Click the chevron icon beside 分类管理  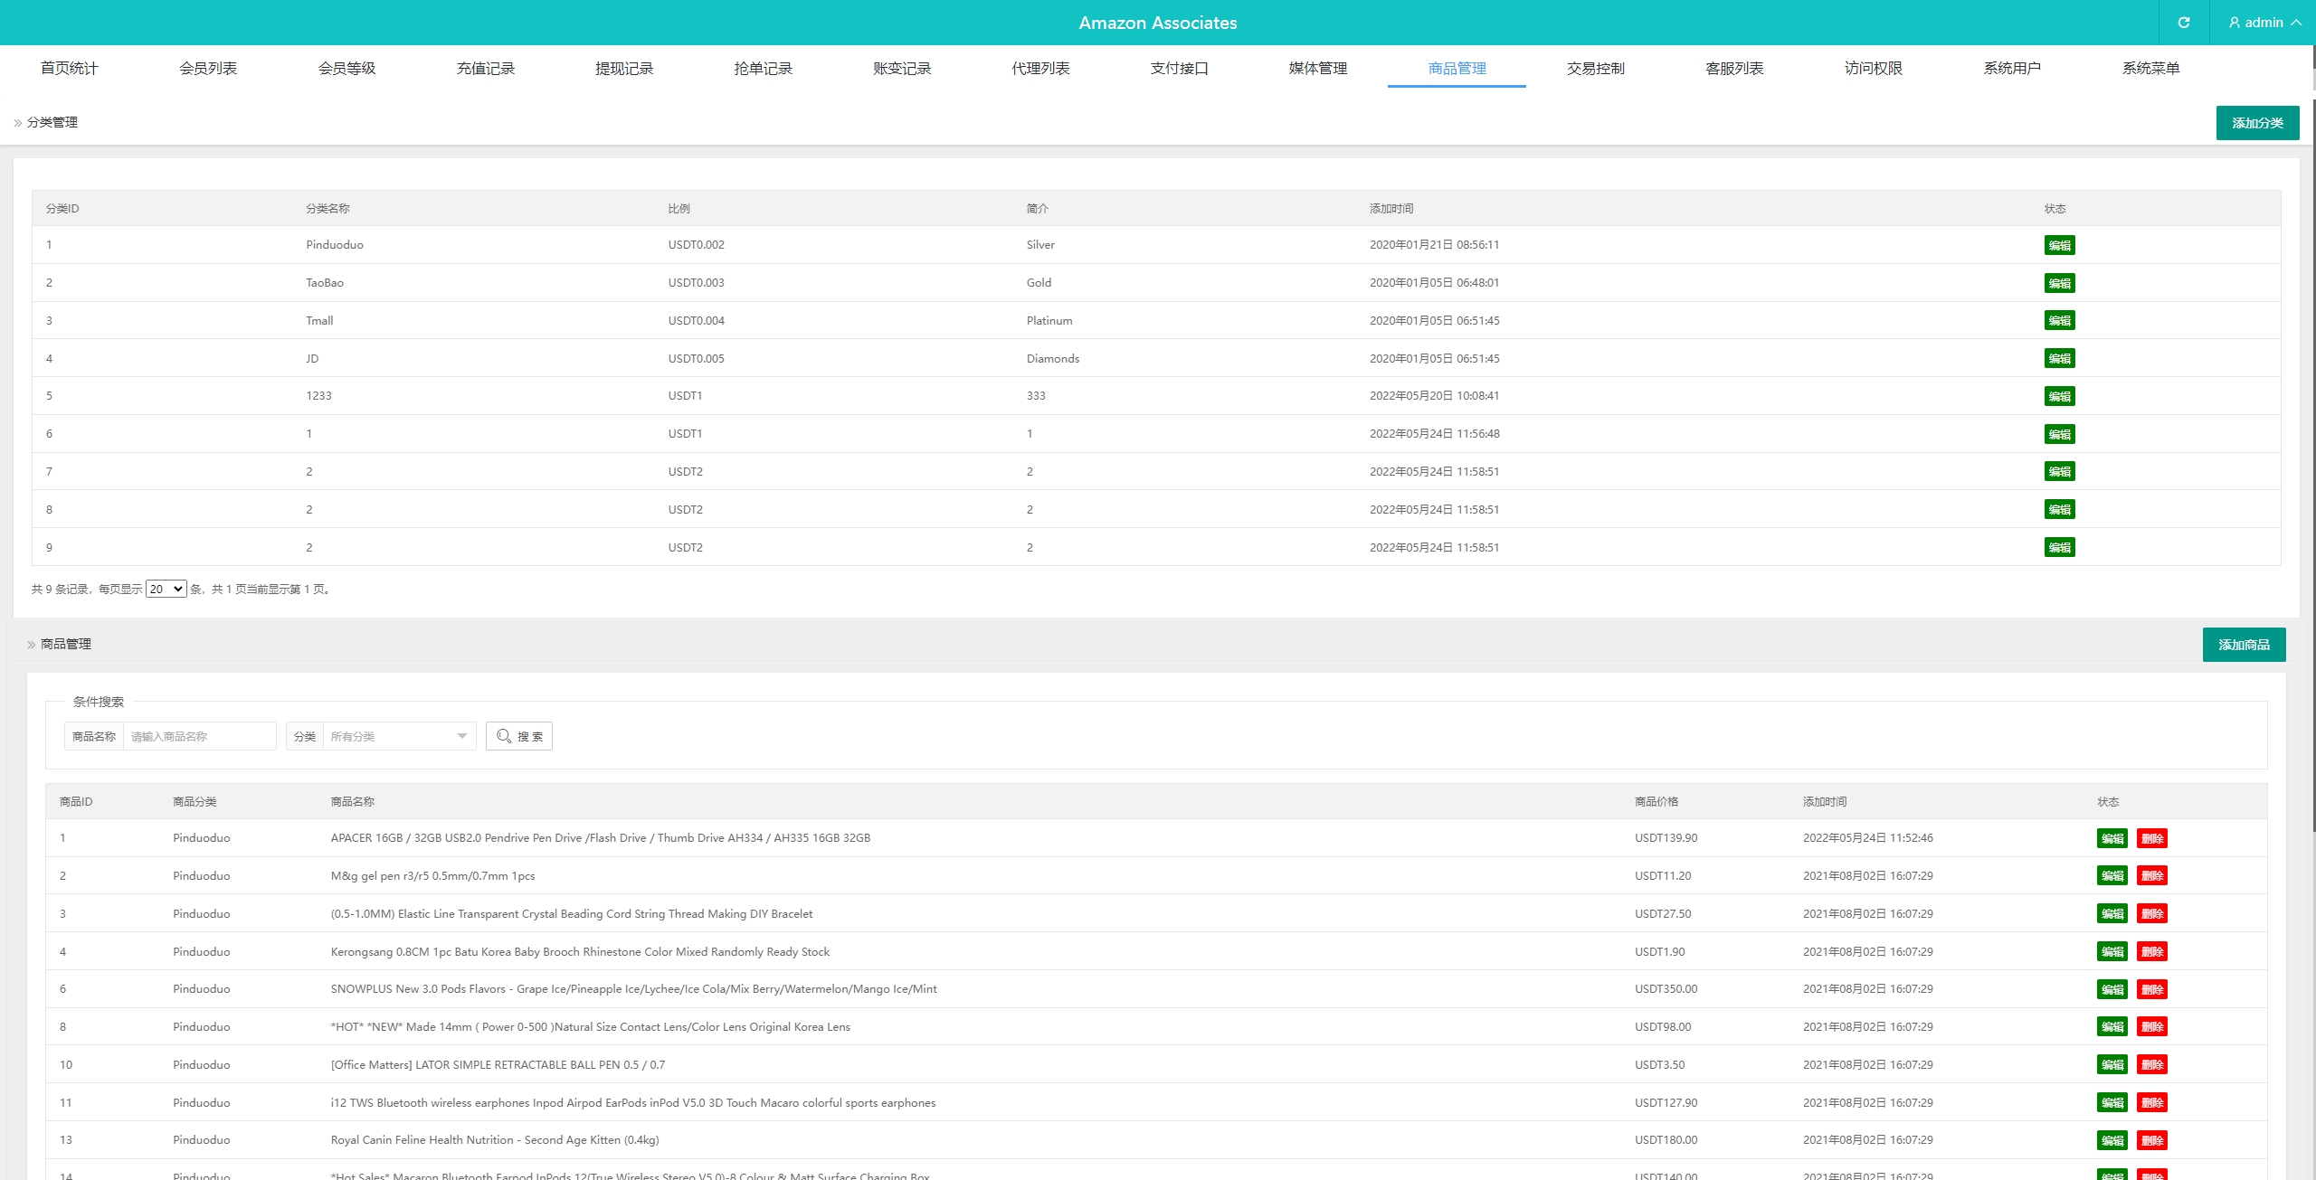tap(17, 123)
